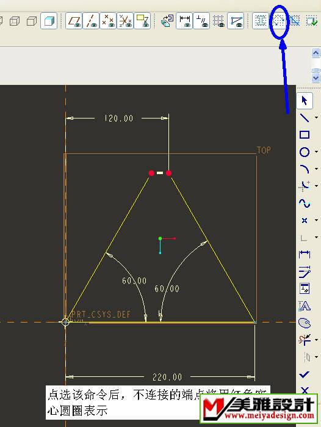
Task: Expand the Point tool flyout arrow
Action: [x=316, y=220]
